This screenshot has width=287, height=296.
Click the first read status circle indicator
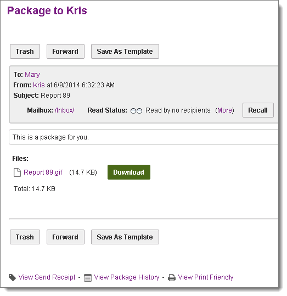pyautogui.click(x=133, y=111)
